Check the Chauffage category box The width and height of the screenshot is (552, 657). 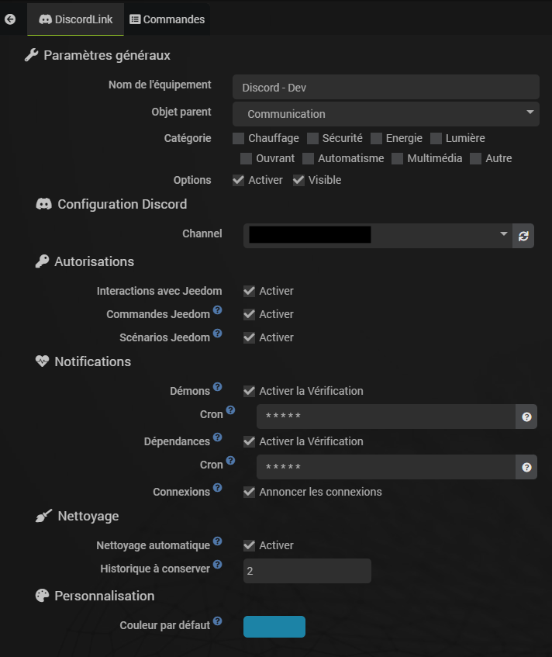tap(239, 138)
